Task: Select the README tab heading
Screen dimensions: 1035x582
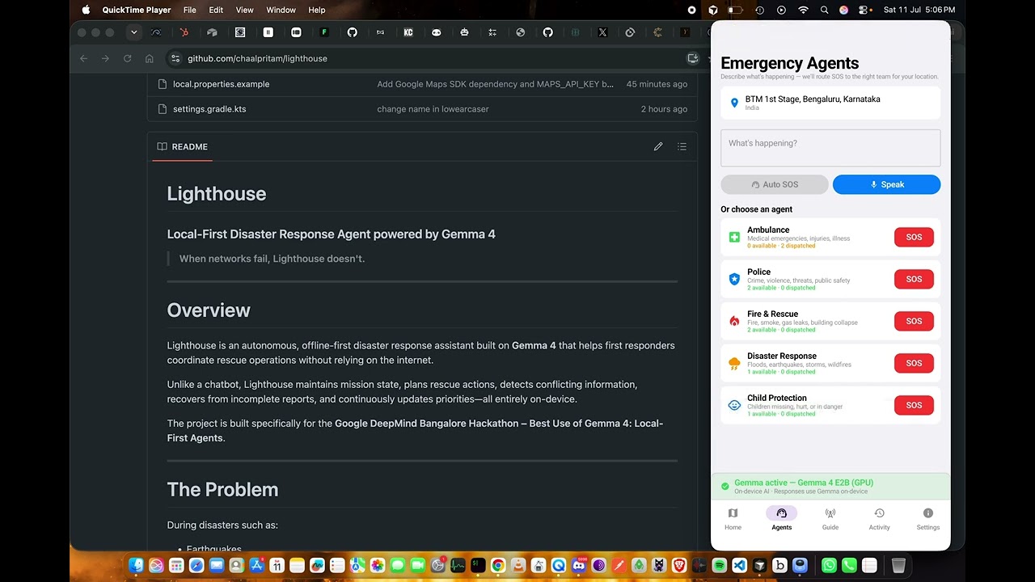Action: (x=183, y=146)
